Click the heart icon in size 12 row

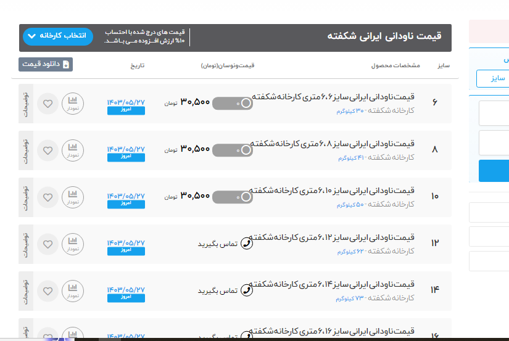pos(48,244)
